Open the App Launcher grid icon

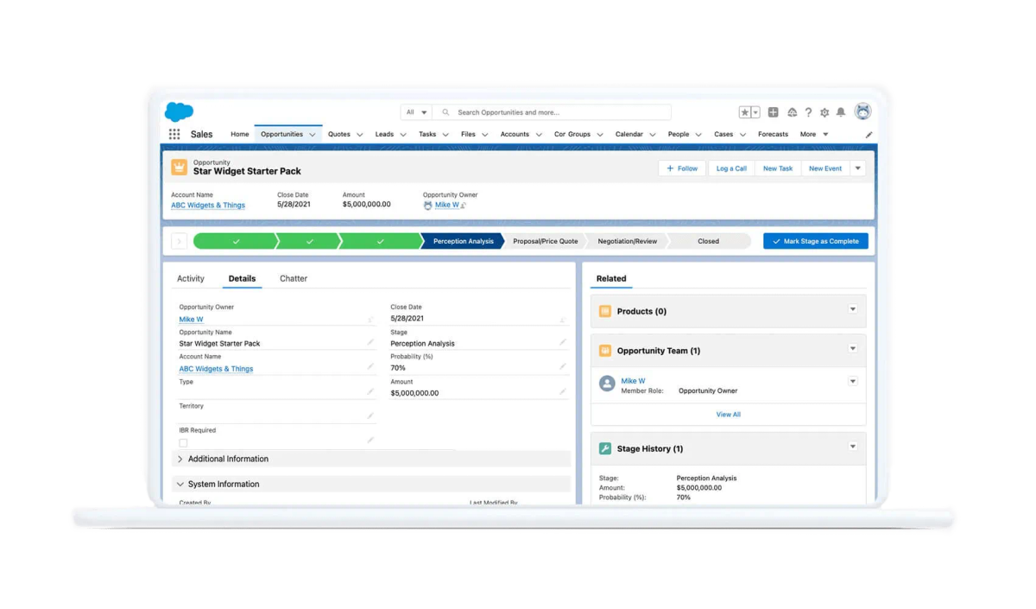[174, 134]
